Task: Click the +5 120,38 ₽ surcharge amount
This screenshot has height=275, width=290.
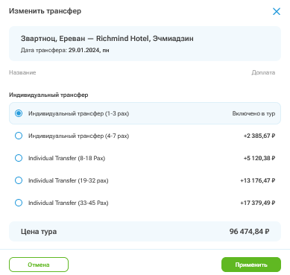Action: 259,158
